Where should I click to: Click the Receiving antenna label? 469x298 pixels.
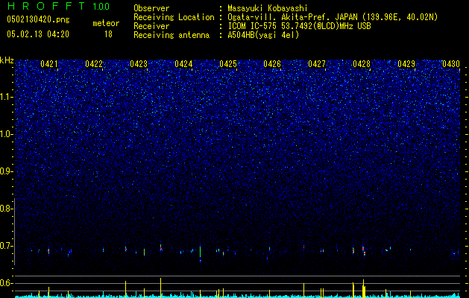[171, 35]
